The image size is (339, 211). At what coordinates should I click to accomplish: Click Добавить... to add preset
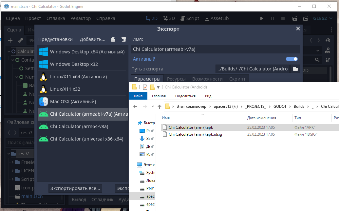click(x=93, y=39)
